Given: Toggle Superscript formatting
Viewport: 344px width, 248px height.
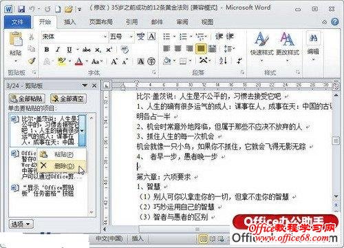Looking at the screenshot, I should pos(109,50).
